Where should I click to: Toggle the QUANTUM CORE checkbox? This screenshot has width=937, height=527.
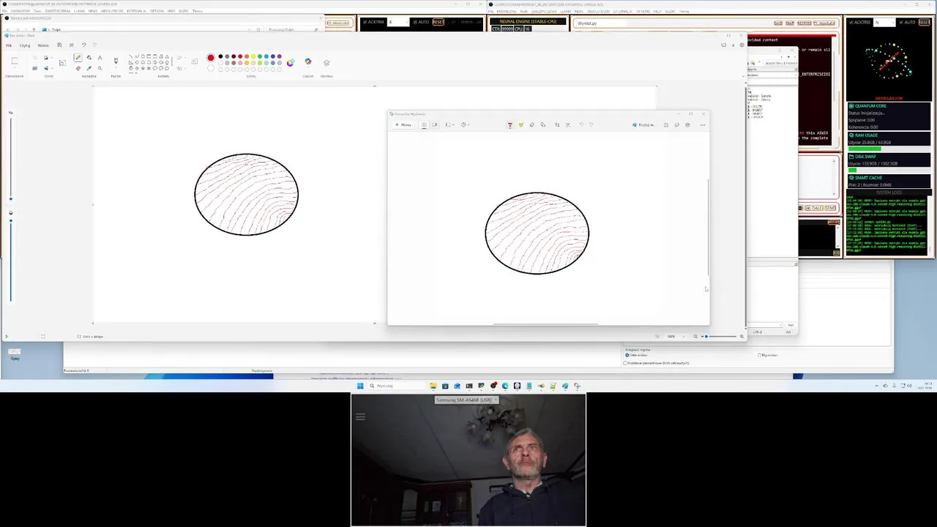[x=851, y=105]
